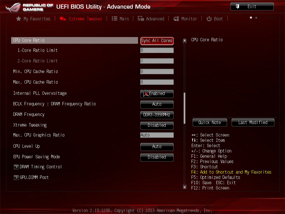Toggle Xtreme Tweaking Disabled option

point(157,125)
